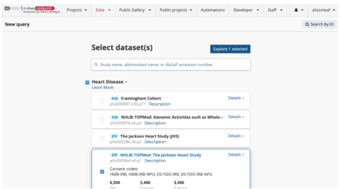Open the Learn More link under Heart Disease
Screen dimensions: 341x189
coord(102,87)
